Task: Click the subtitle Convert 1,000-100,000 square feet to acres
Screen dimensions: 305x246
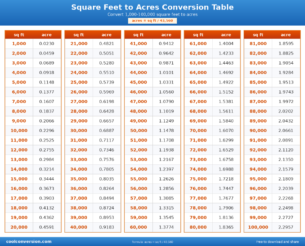Action: click(152, 14)
